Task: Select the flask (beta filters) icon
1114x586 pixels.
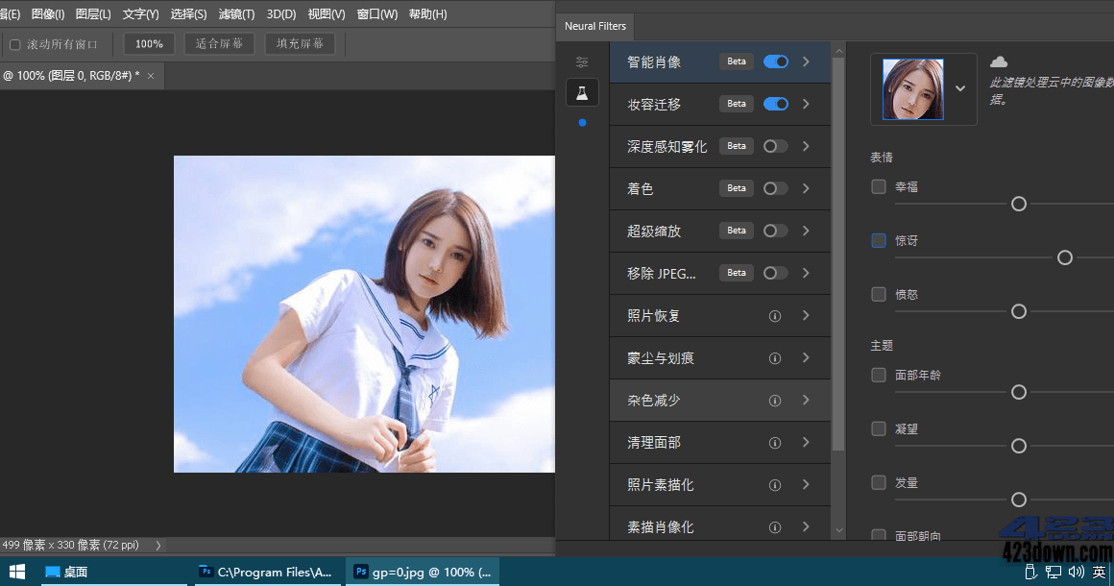Action: [x=583, y=92]
